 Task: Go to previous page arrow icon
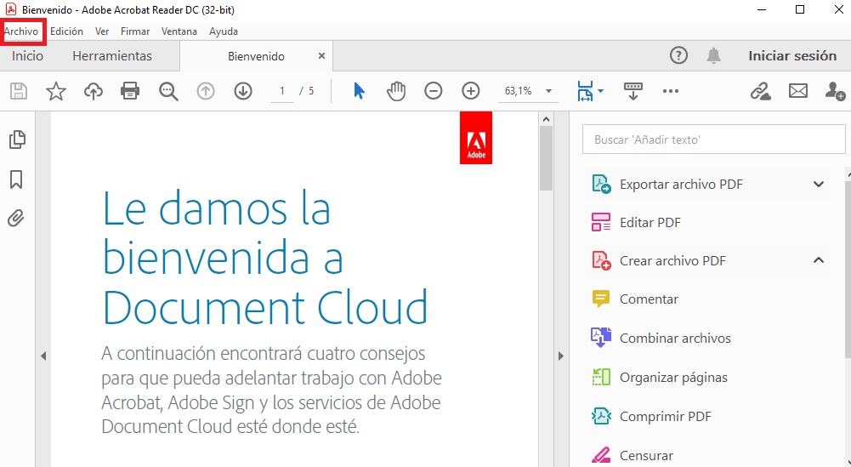click(206, 91)
